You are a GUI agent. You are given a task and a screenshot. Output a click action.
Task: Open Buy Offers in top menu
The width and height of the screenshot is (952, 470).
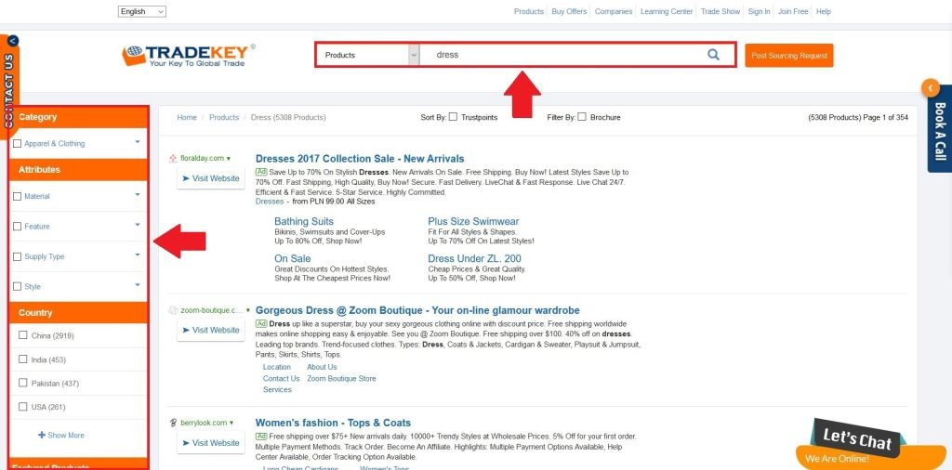click(569, 11)
